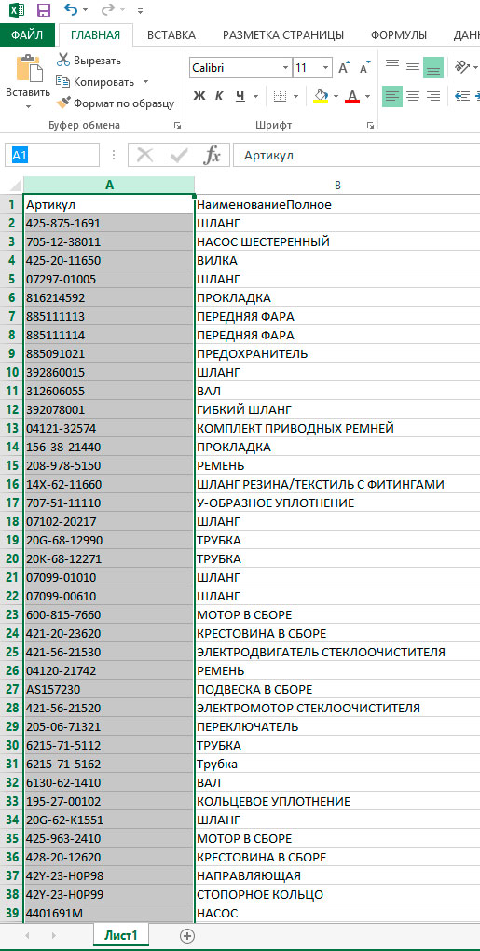Increase font size with the large A icon
The height and width of the screenshot is (951, 480).
(344, 68)
